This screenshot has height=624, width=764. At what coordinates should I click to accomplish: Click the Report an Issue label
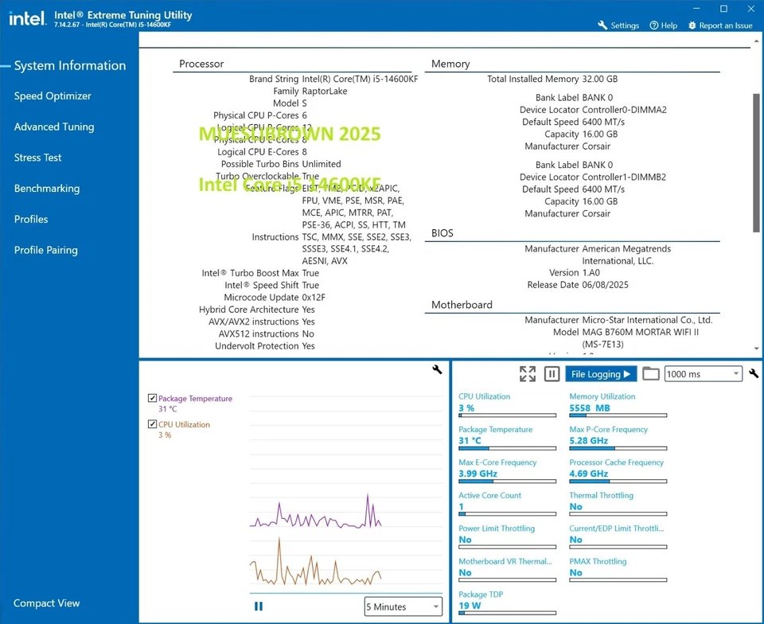click(x=726, y=25)
